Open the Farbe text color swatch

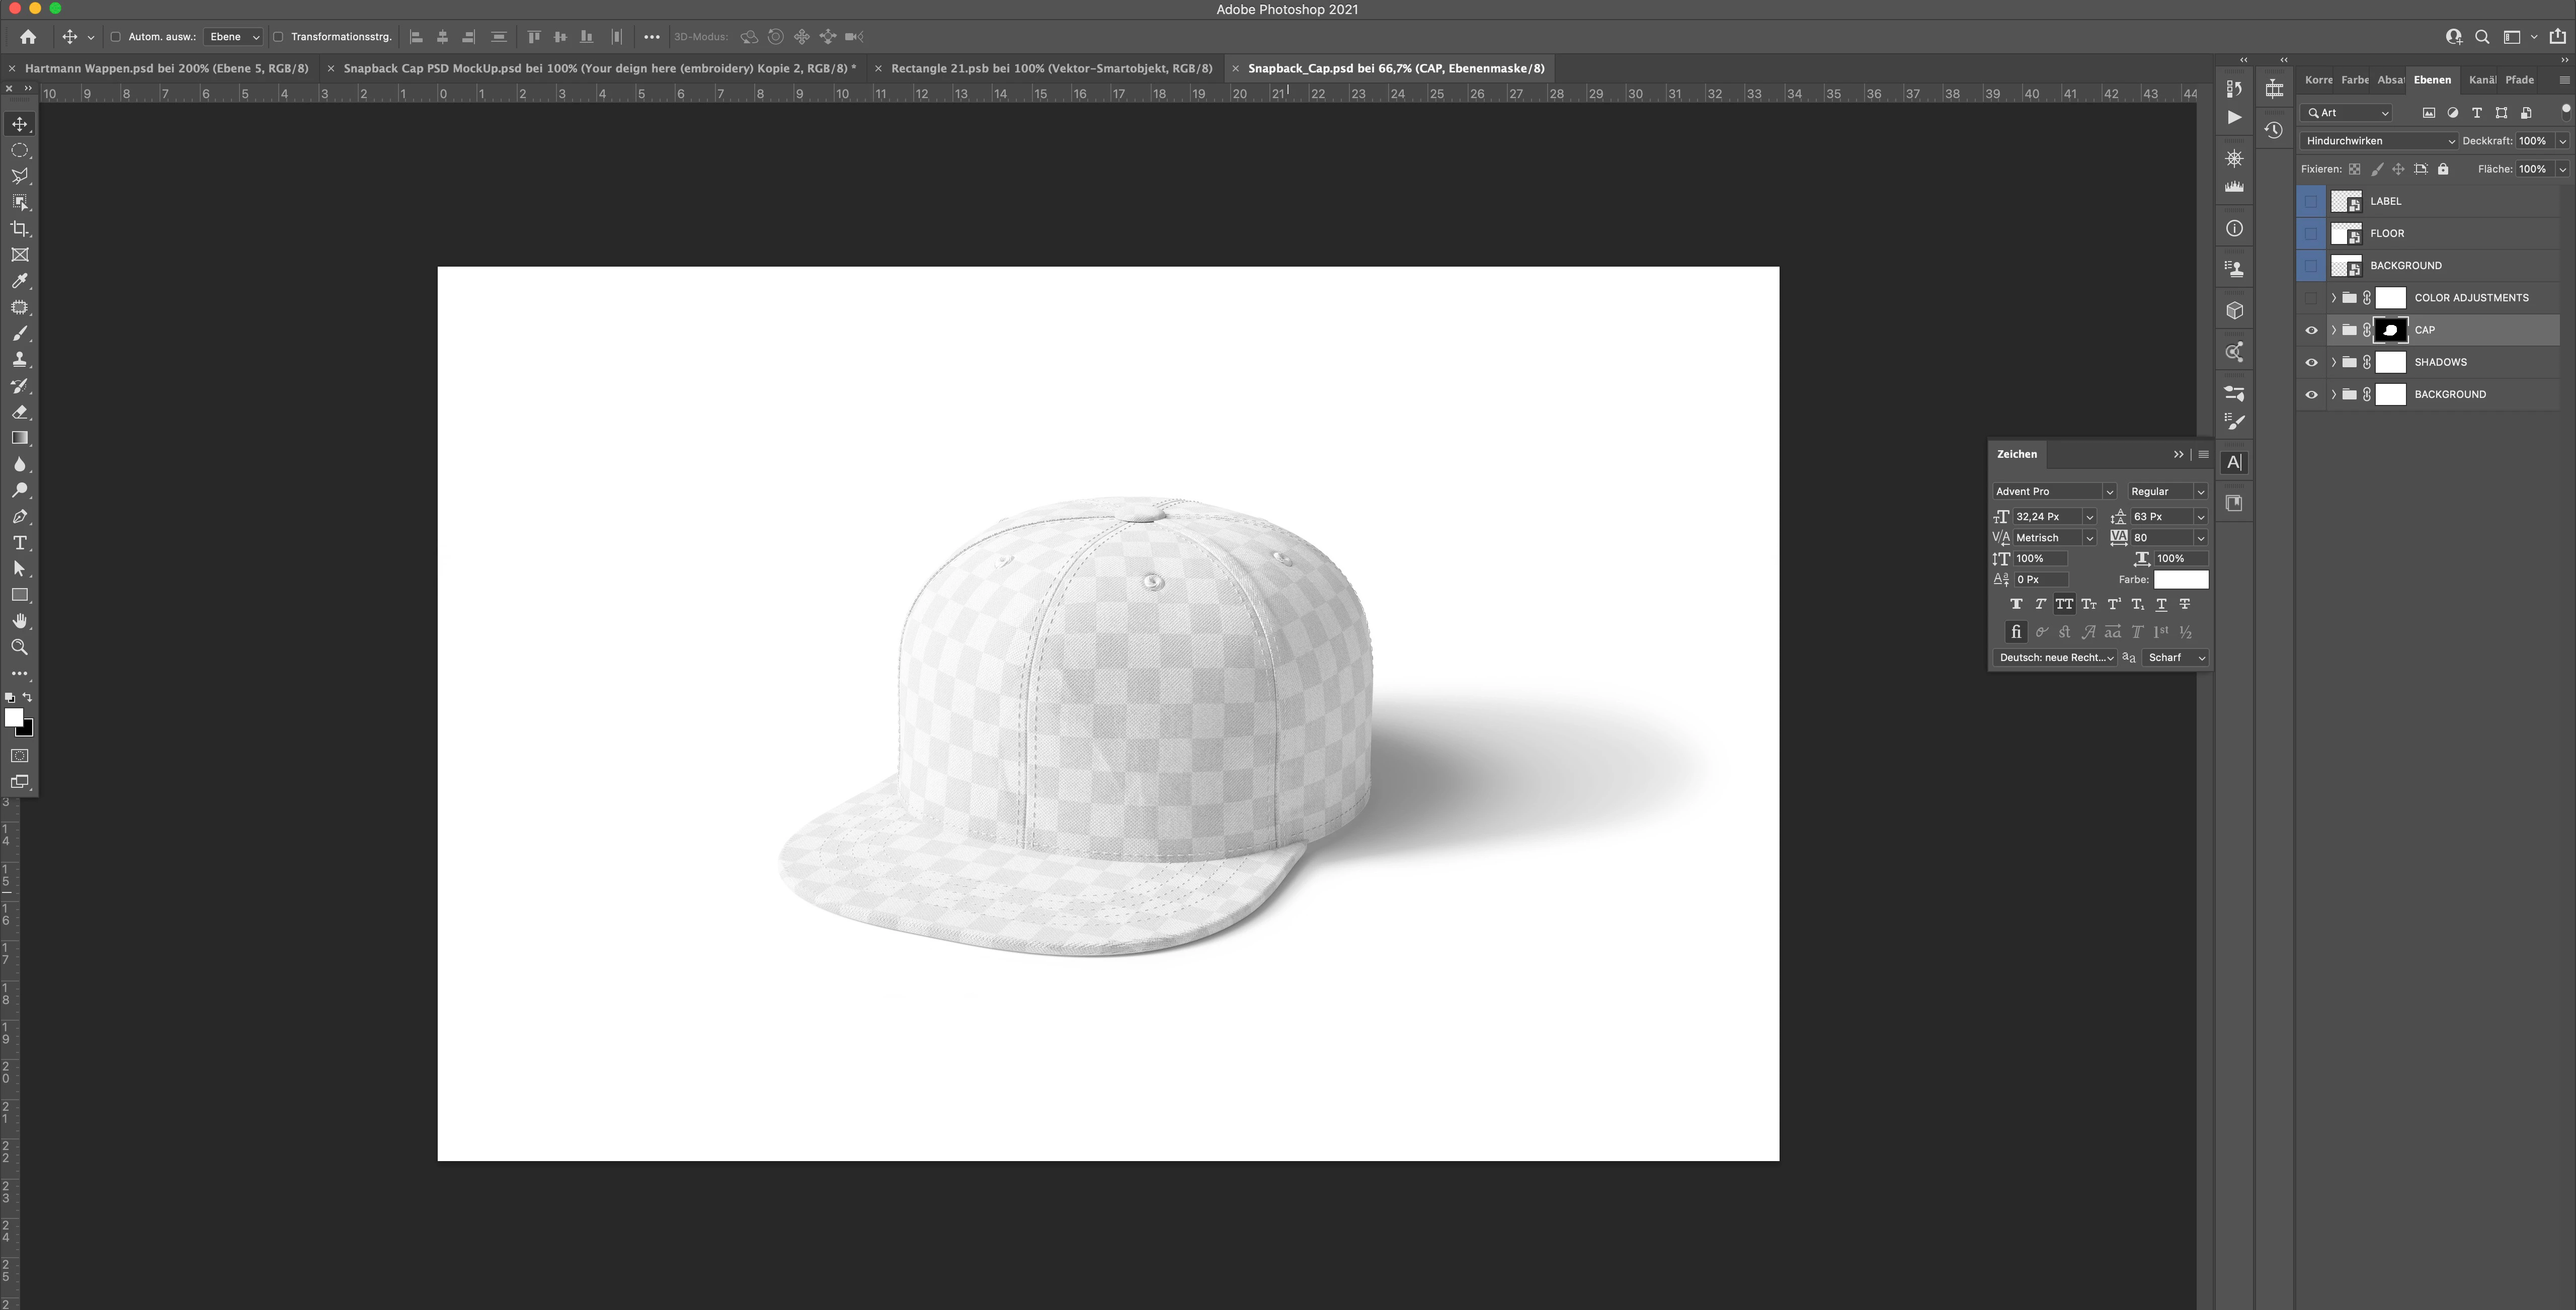[2180, 580]
